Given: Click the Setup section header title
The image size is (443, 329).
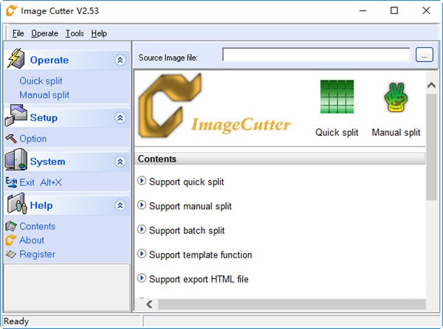Looking at the screenshot, I should pos(44,118).
